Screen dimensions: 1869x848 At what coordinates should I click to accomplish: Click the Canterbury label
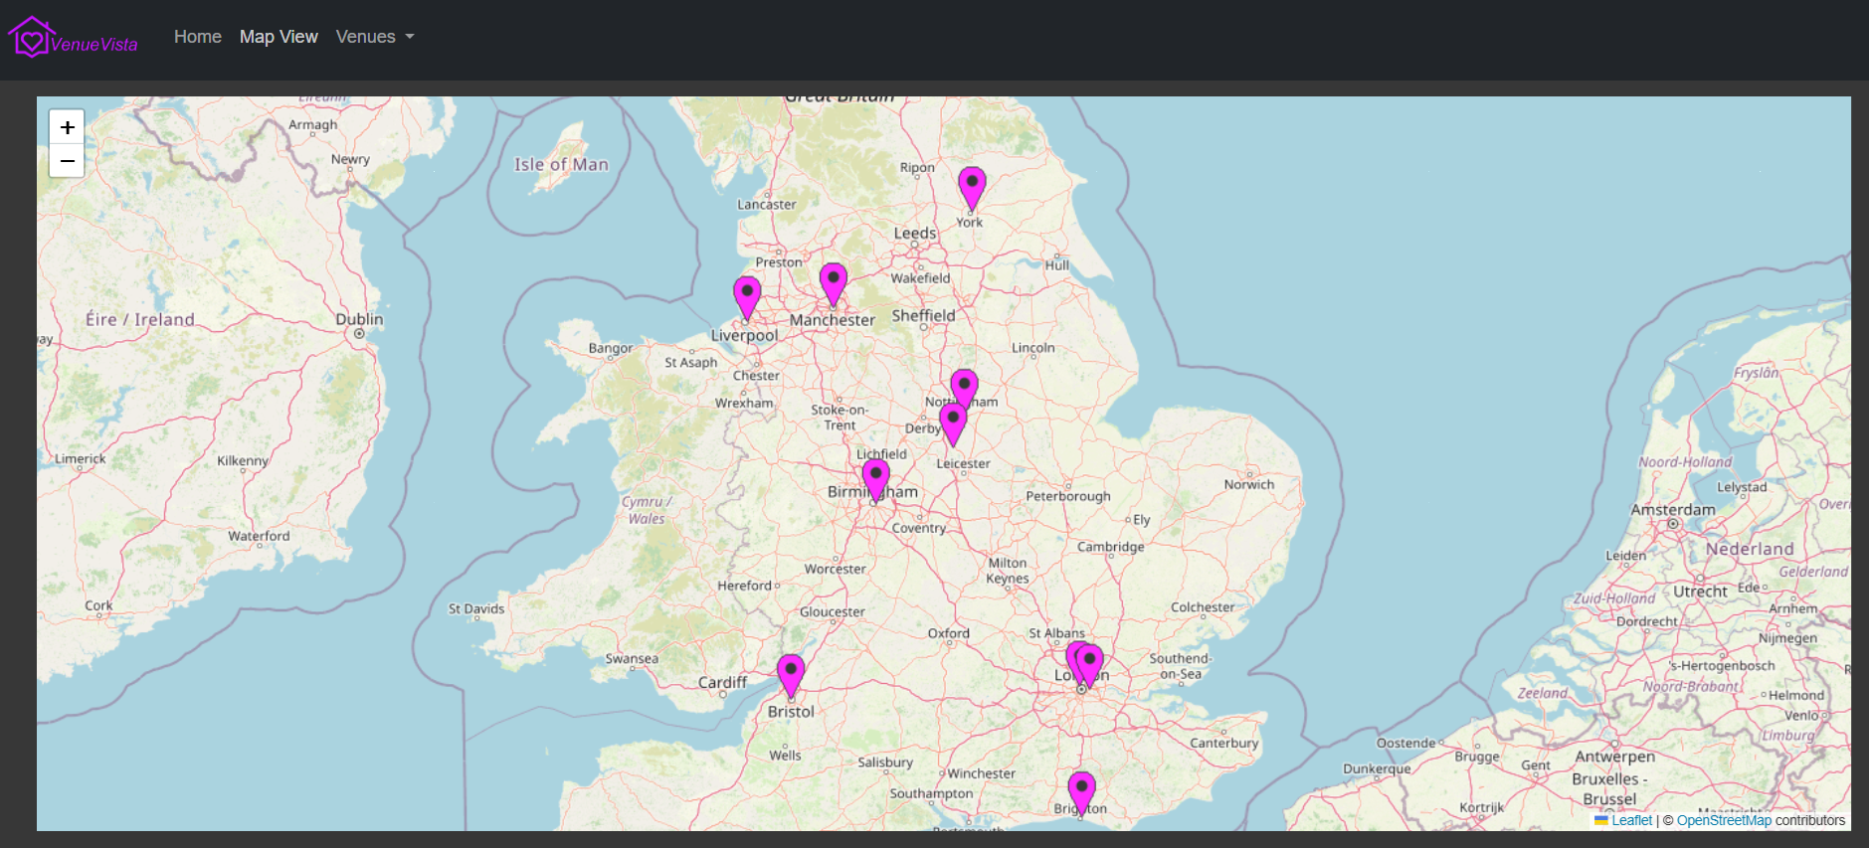[1224, 743]
